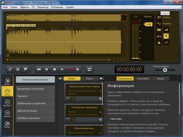
Task: Click the scissors cut tool
Action: [9, 69]
